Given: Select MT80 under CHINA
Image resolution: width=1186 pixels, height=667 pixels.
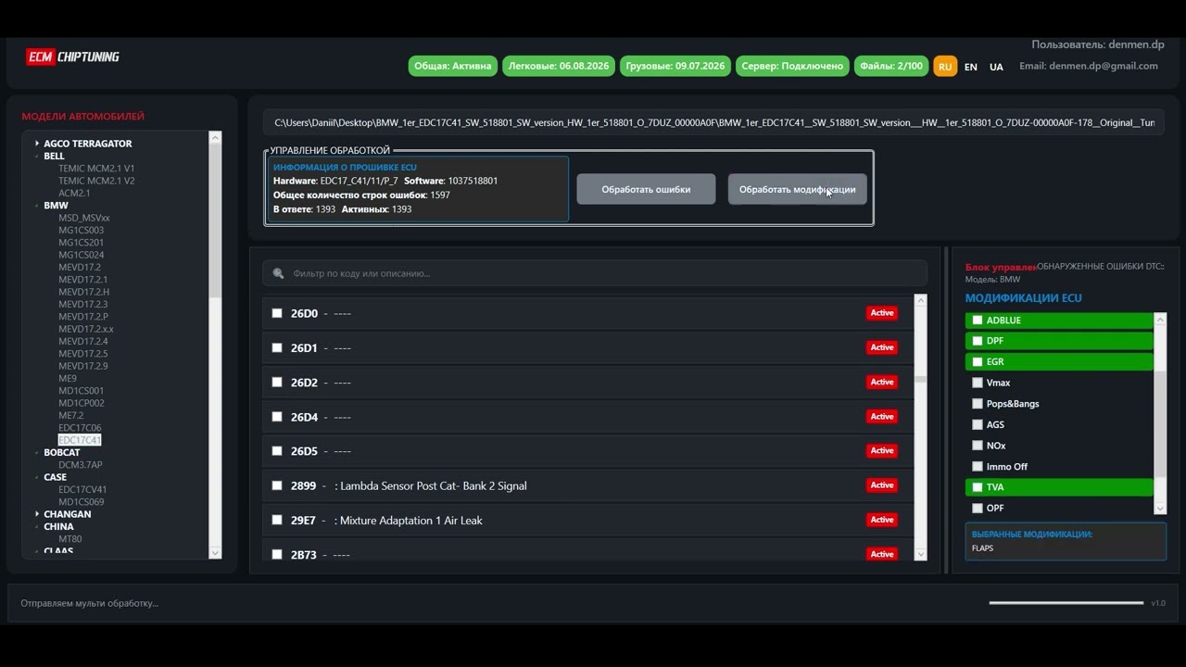Looking at the screenshot, I should (70, 539).
